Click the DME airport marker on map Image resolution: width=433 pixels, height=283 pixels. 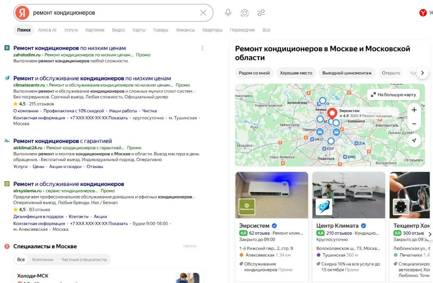tap(350, 157)
